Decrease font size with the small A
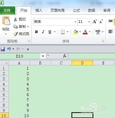 [x=101, y=22]
